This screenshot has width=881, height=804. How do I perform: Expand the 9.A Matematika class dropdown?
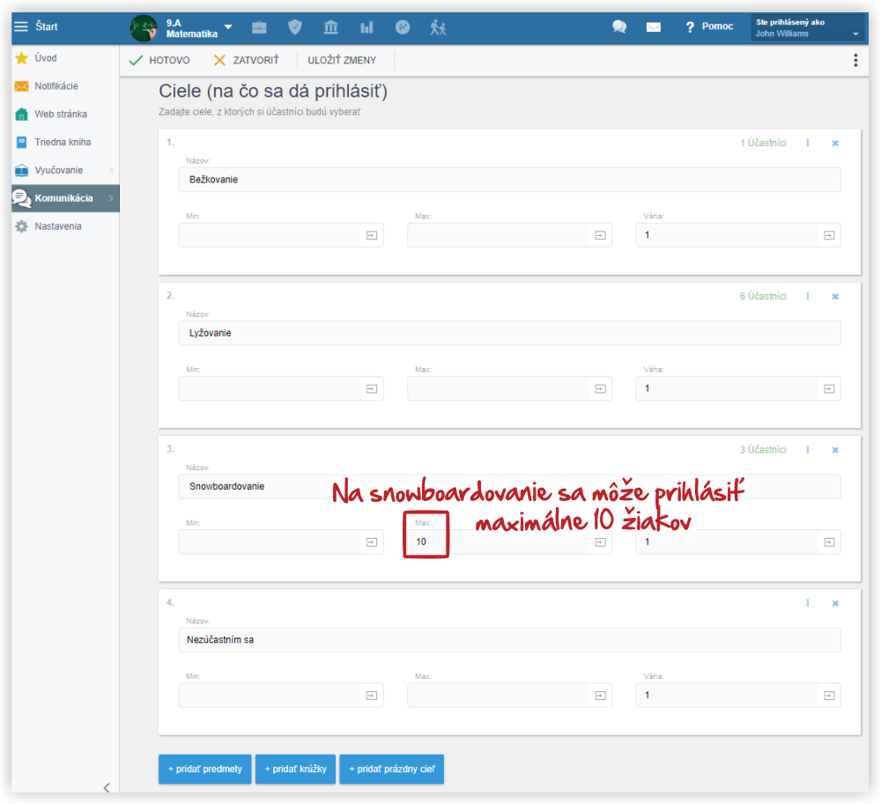click(x=228, y=27)
